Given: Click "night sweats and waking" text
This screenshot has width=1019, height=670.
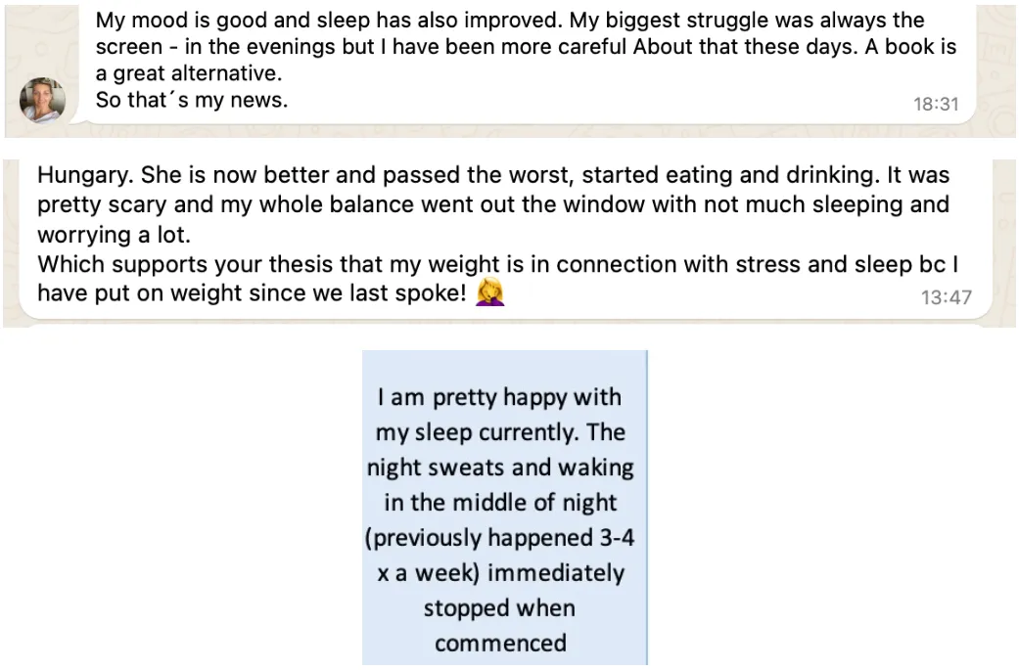Looking at the screenshot, I should (500, 468).
